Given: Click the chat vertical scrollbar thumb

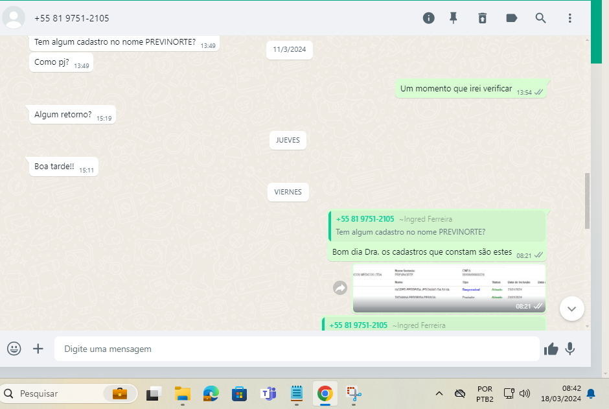Looking at the screenshot, I should [587, 201].
